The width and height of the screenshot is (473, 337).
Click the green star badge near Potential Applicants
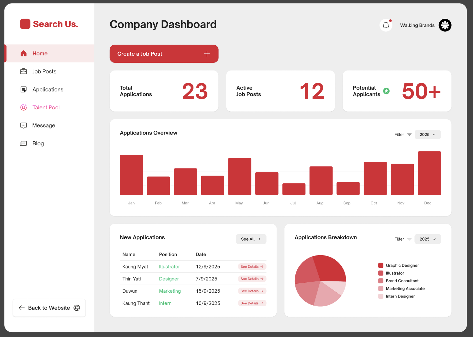pyautogui.click(x=386, y=91)
